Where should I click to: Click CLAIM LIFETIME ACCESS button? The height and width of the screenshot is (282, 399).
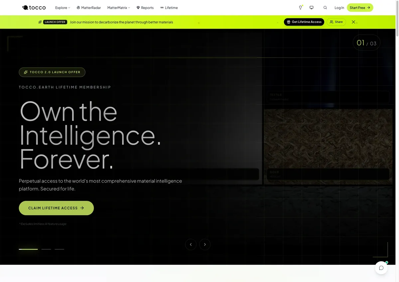tap(56, 208)
